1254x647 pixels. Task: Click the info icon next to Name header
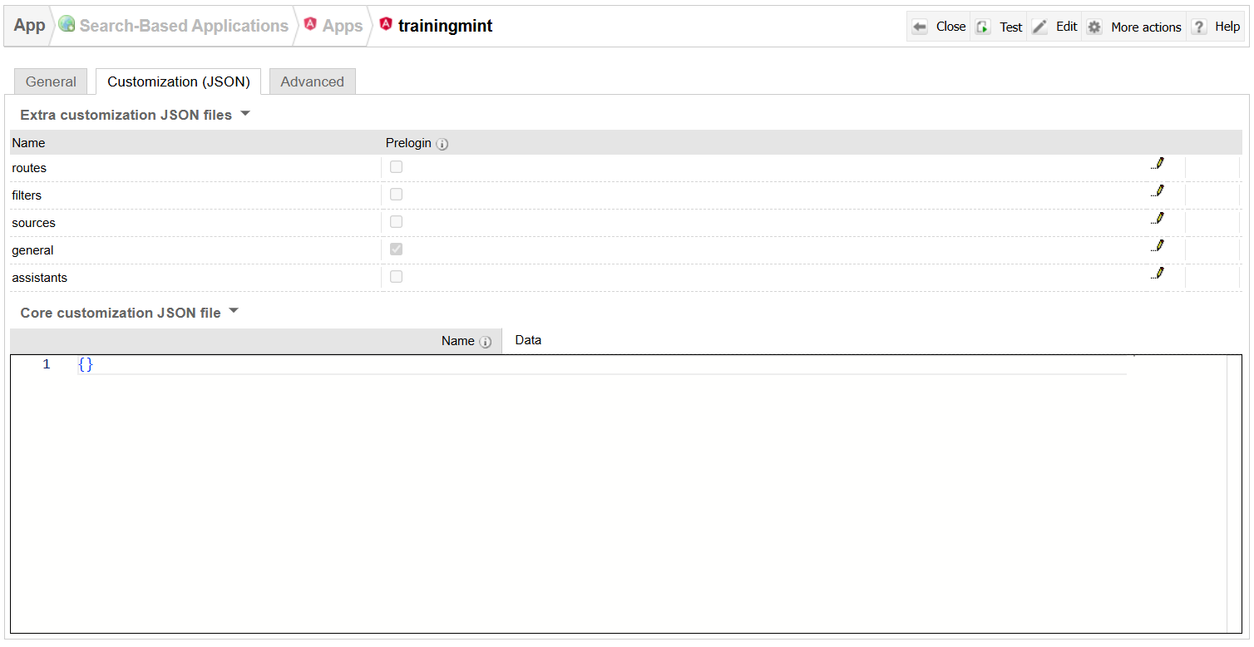pos(486,342)
